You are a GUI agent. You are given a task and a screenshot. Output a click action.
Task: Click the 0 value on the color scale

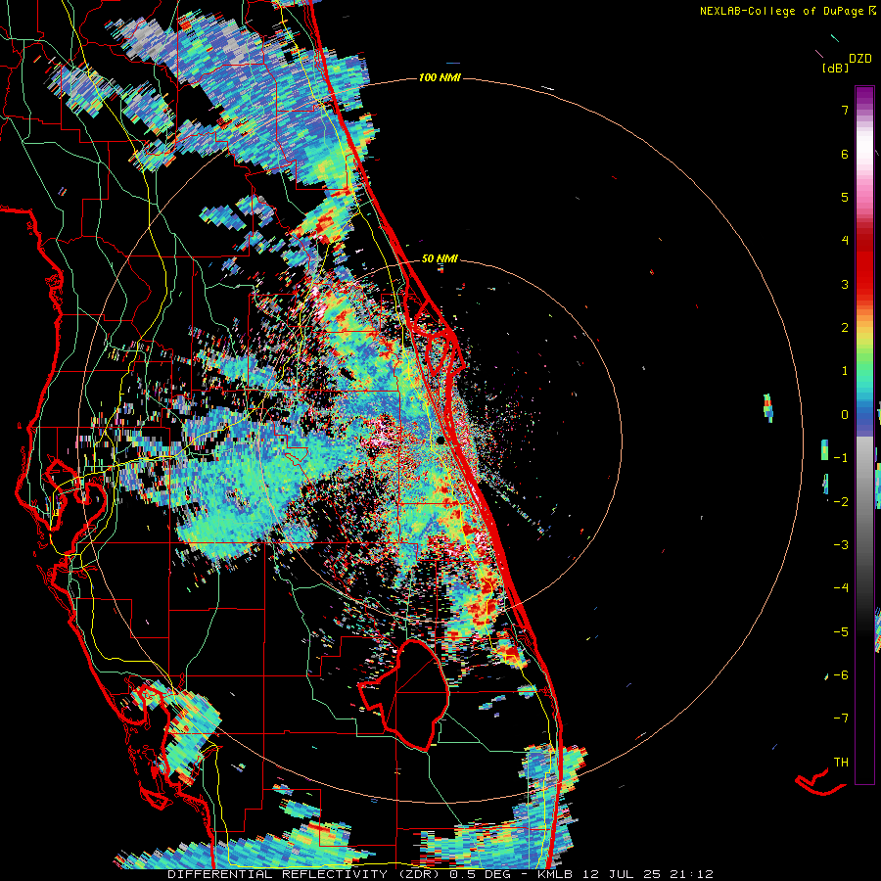pyautogui.click(x=845, y=415)
